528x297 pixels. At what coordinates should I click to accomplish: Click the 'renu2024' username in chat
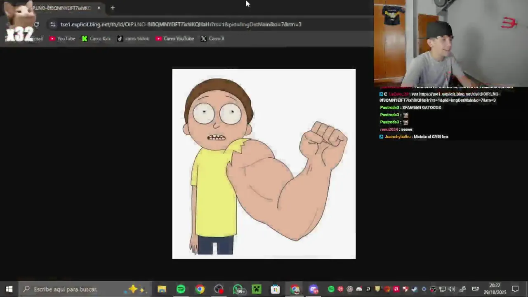tap(389, 130)
